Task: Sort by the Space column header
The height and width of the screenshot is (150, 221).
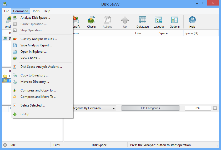Action: coord(171,33)
